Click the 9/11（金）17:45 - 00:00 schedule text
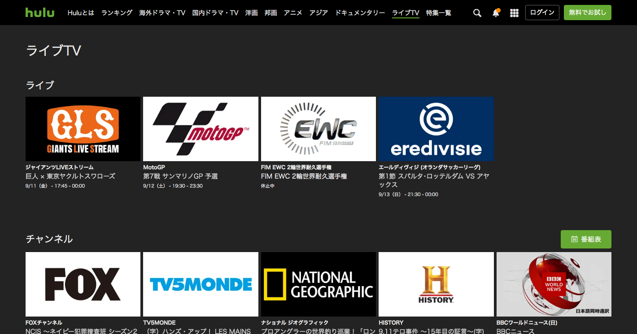 click(x=55, y=186)
